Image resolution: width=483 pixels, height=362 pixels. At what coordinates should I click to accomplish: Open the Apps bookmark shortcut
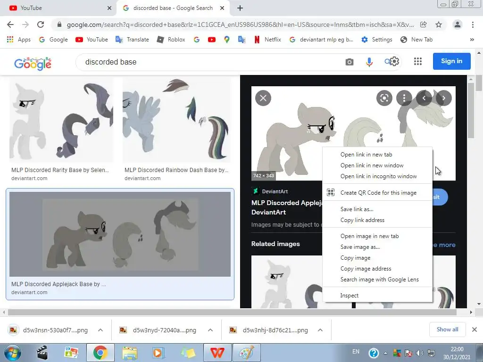tap(18, 40)
